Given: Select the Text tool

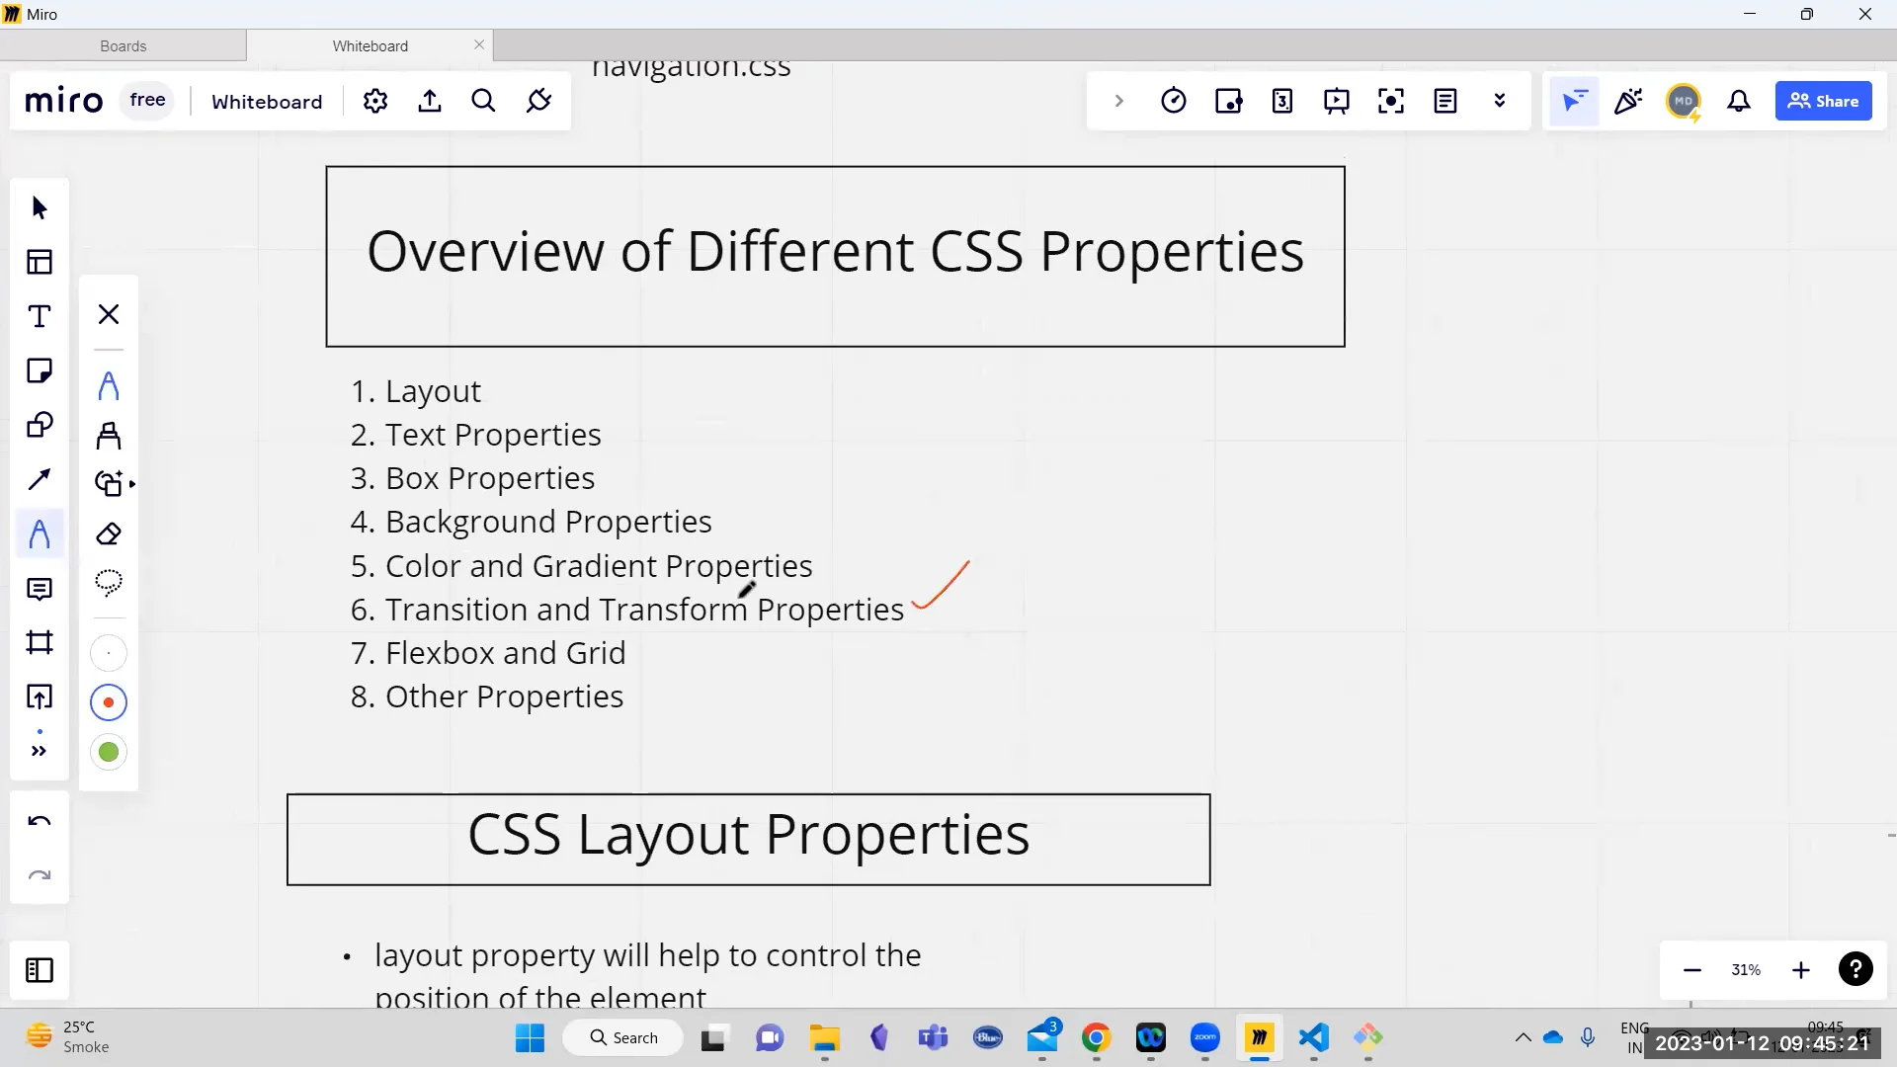Looking at the screenshot, I should click(x=40, y=317).
